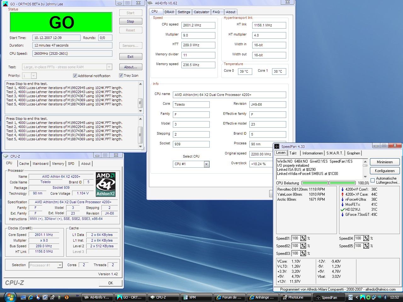
Task: Adjust the Speed04 spinner in SpeedFan
Action: tap(366, 238)
